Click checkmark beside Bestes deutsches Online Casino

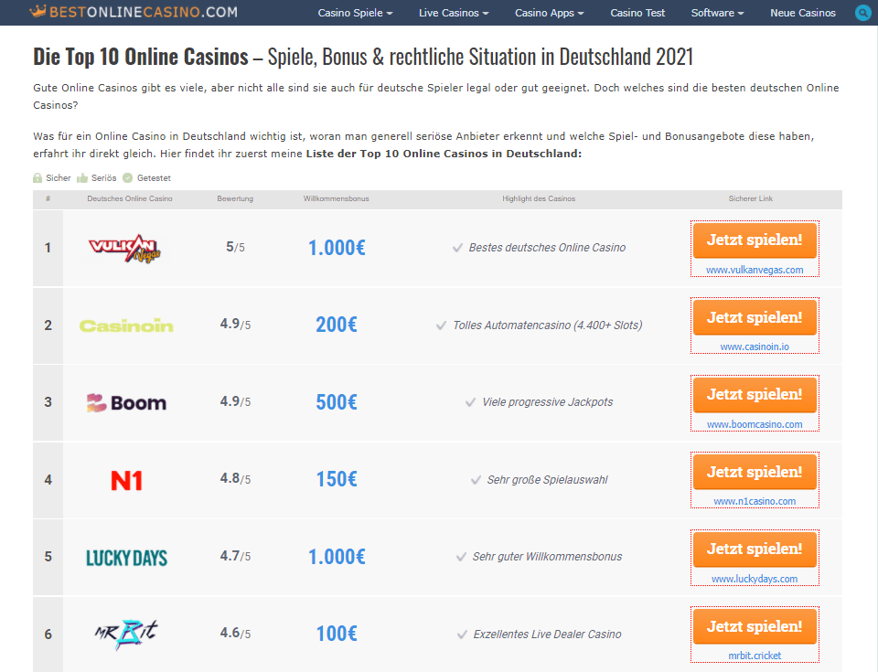coord(457,248)
